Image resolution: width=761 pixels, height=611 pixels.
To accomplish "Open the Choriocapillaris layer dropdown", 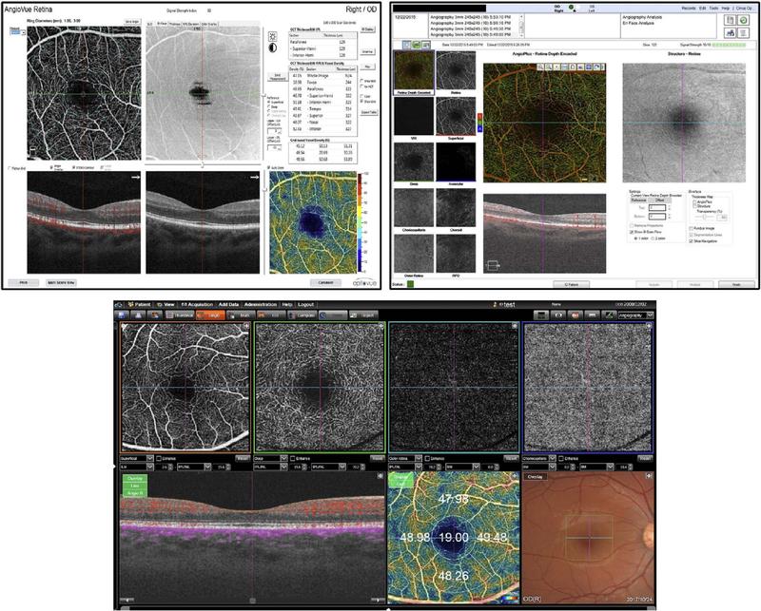I will pyautogui.click(x=552, y=458).
